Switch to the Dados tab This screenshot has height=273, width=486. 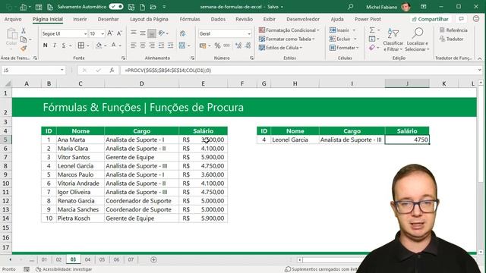coord(218,19)
